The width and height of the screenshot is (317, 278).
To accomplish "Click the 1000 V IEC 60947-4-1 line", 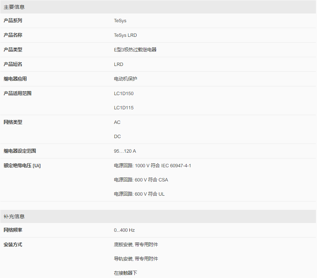I will click(x=152, y=166).
